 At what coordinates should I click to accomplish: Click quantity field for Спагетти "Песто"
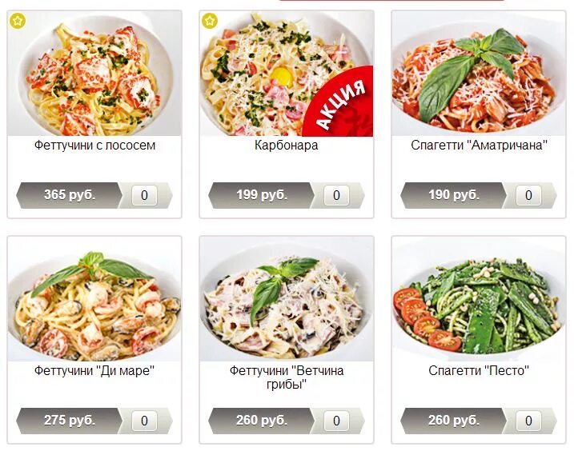[x=528, y=421]
